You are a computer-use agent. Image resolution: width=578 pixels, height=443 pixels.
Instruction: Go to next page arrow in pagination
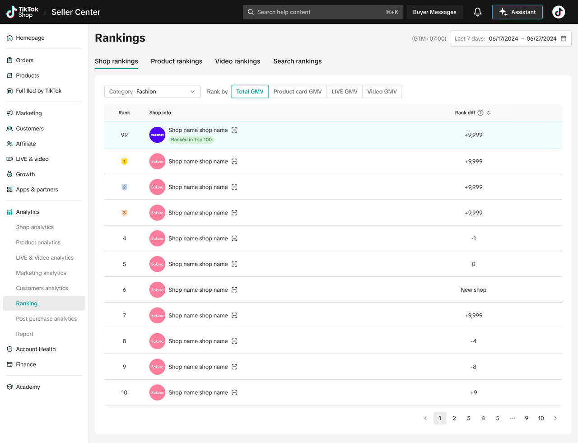pos(555,418)
